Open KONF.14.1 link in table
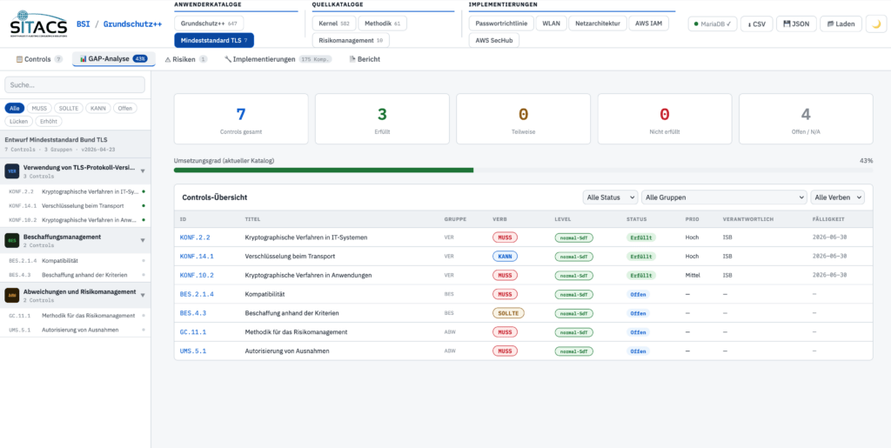 [197, 256]
